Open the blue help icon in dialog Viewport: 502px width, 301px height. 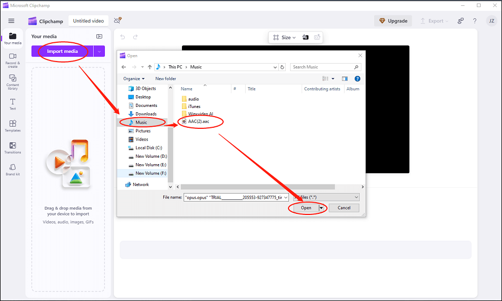(x=358, y=79)
